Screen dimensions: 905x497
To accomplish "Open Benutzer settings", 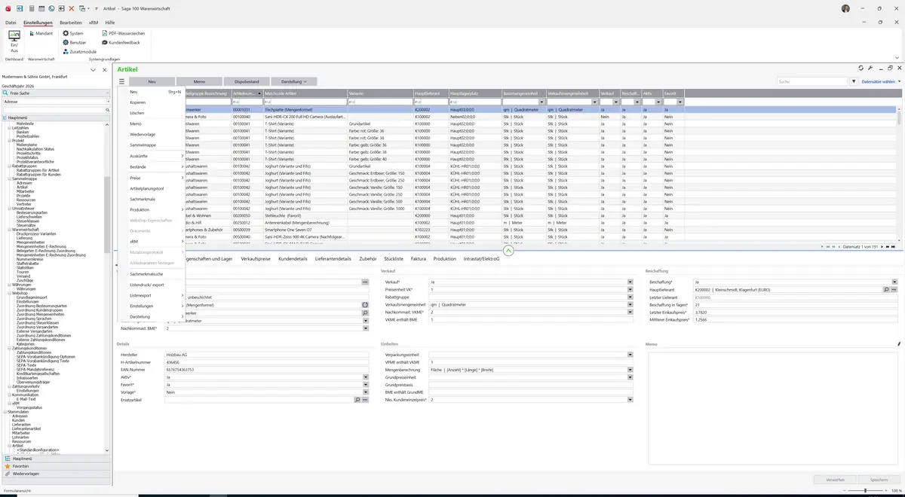I will [75, 43].
